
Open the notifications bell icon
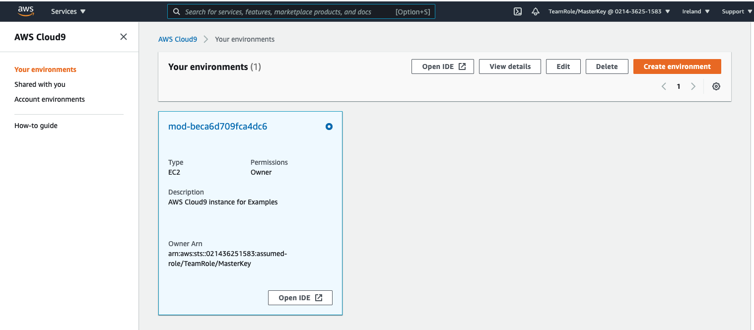(x=535, y=11)
